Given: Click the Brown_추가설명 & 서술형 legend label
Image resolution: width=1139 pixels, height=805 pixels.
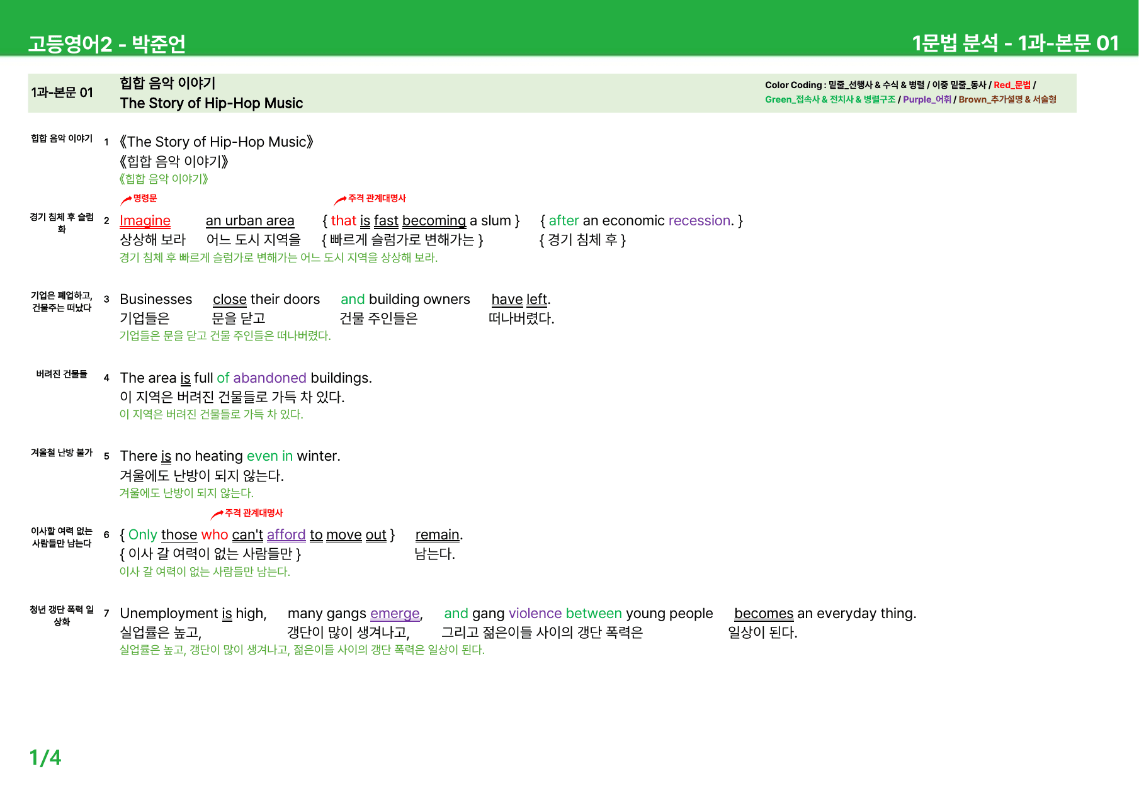Looking at the screenshot, I should [1007, 99].
